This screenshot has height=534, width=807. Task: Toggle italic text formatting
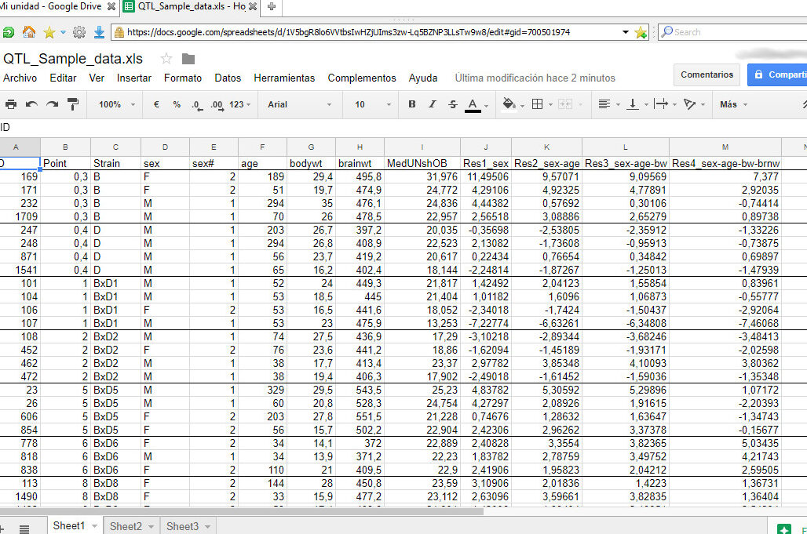click(432, 104)
